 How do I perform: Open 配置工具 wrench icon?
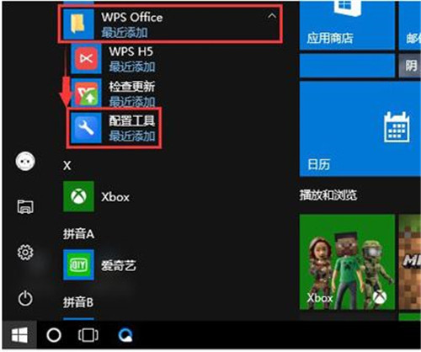click(86, 128)
